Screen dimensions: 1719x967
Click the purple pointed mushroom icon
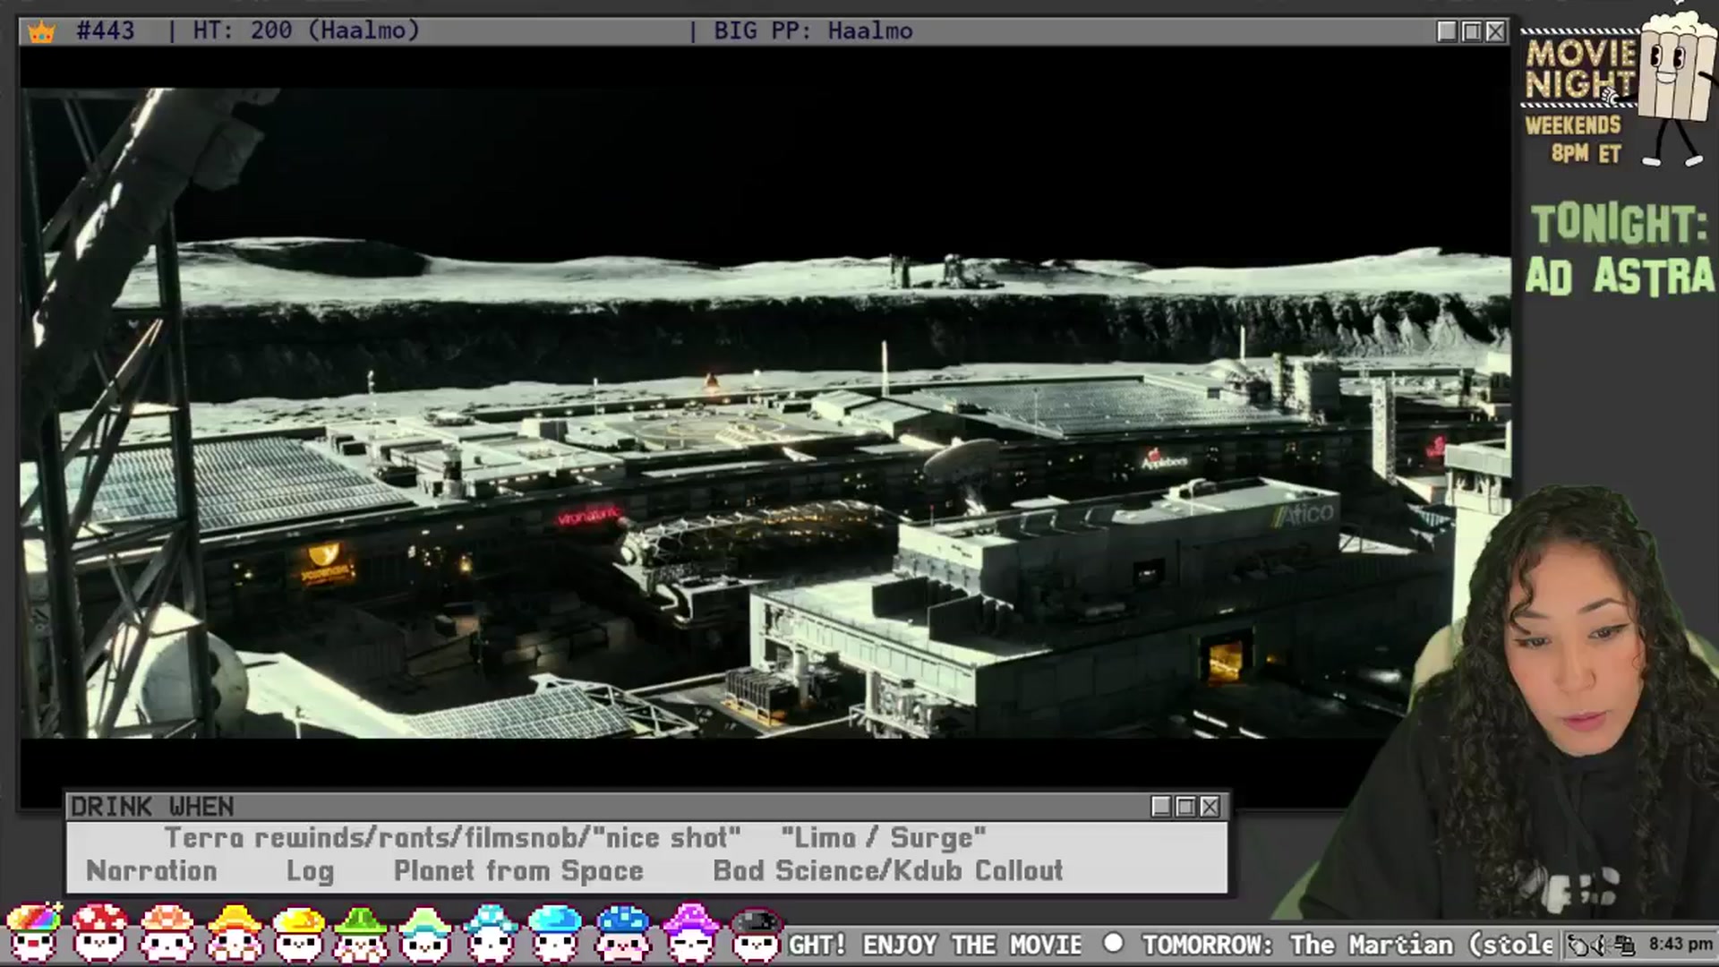point(690,933)
